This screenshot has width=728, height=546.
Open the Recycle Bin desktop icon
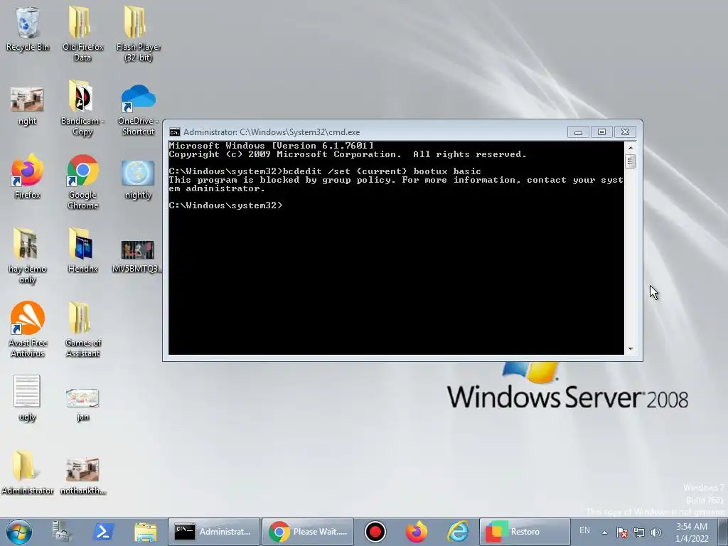[28, 28]
